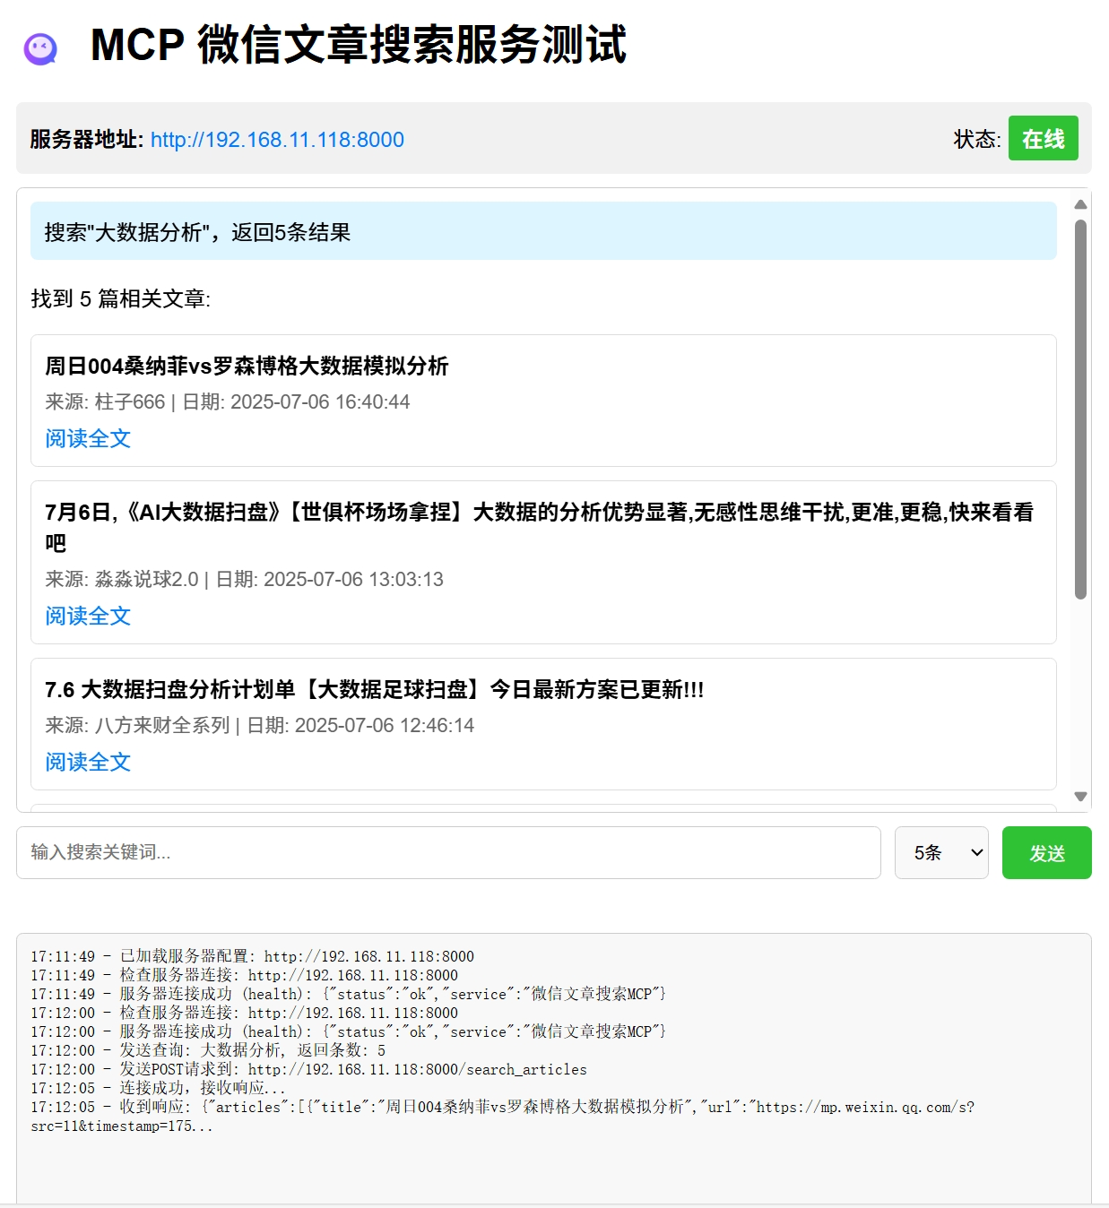Click log line 17:12:05 连接成功, 接收响应
Image resolution: width=1109 pixels, height=1208 pixels.
[159, 1088]
